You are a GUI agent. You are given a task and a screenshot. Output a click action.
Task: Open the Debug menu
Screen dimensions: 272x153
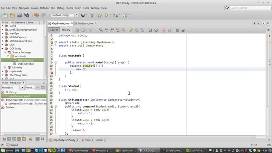[60, 8]
